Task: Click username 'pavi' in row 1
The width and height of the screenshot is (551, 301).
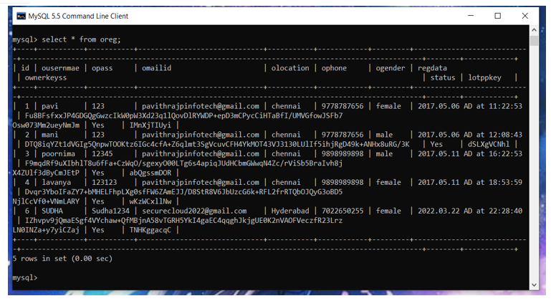Action: [50, 106]
